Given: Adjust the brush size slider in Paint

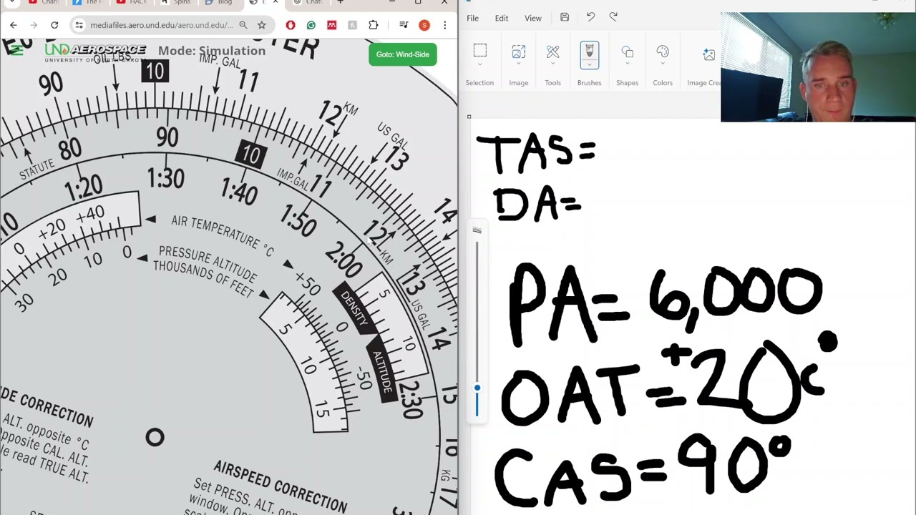Looking at the screenshot, I should (477, 388).
